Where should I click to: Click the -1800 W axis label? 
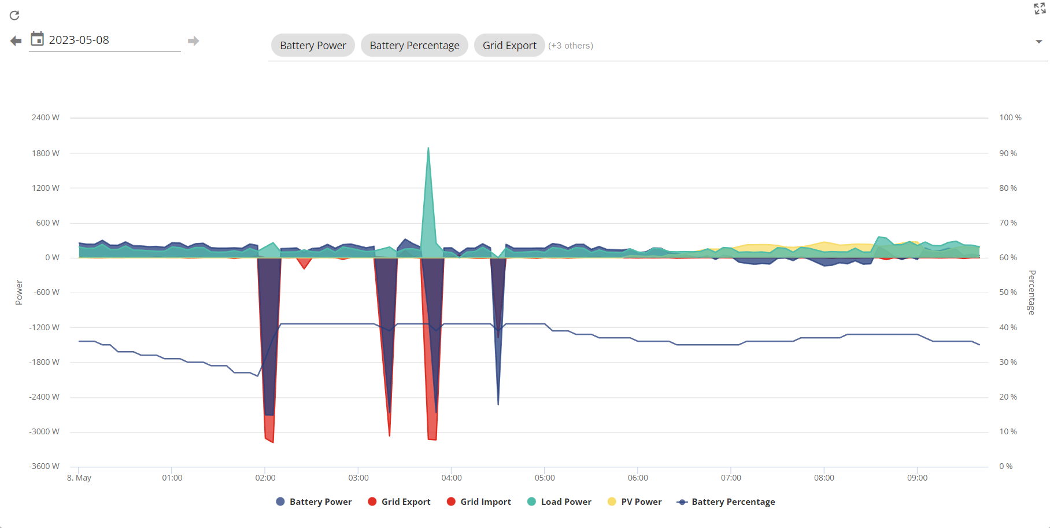click(45, 362)
